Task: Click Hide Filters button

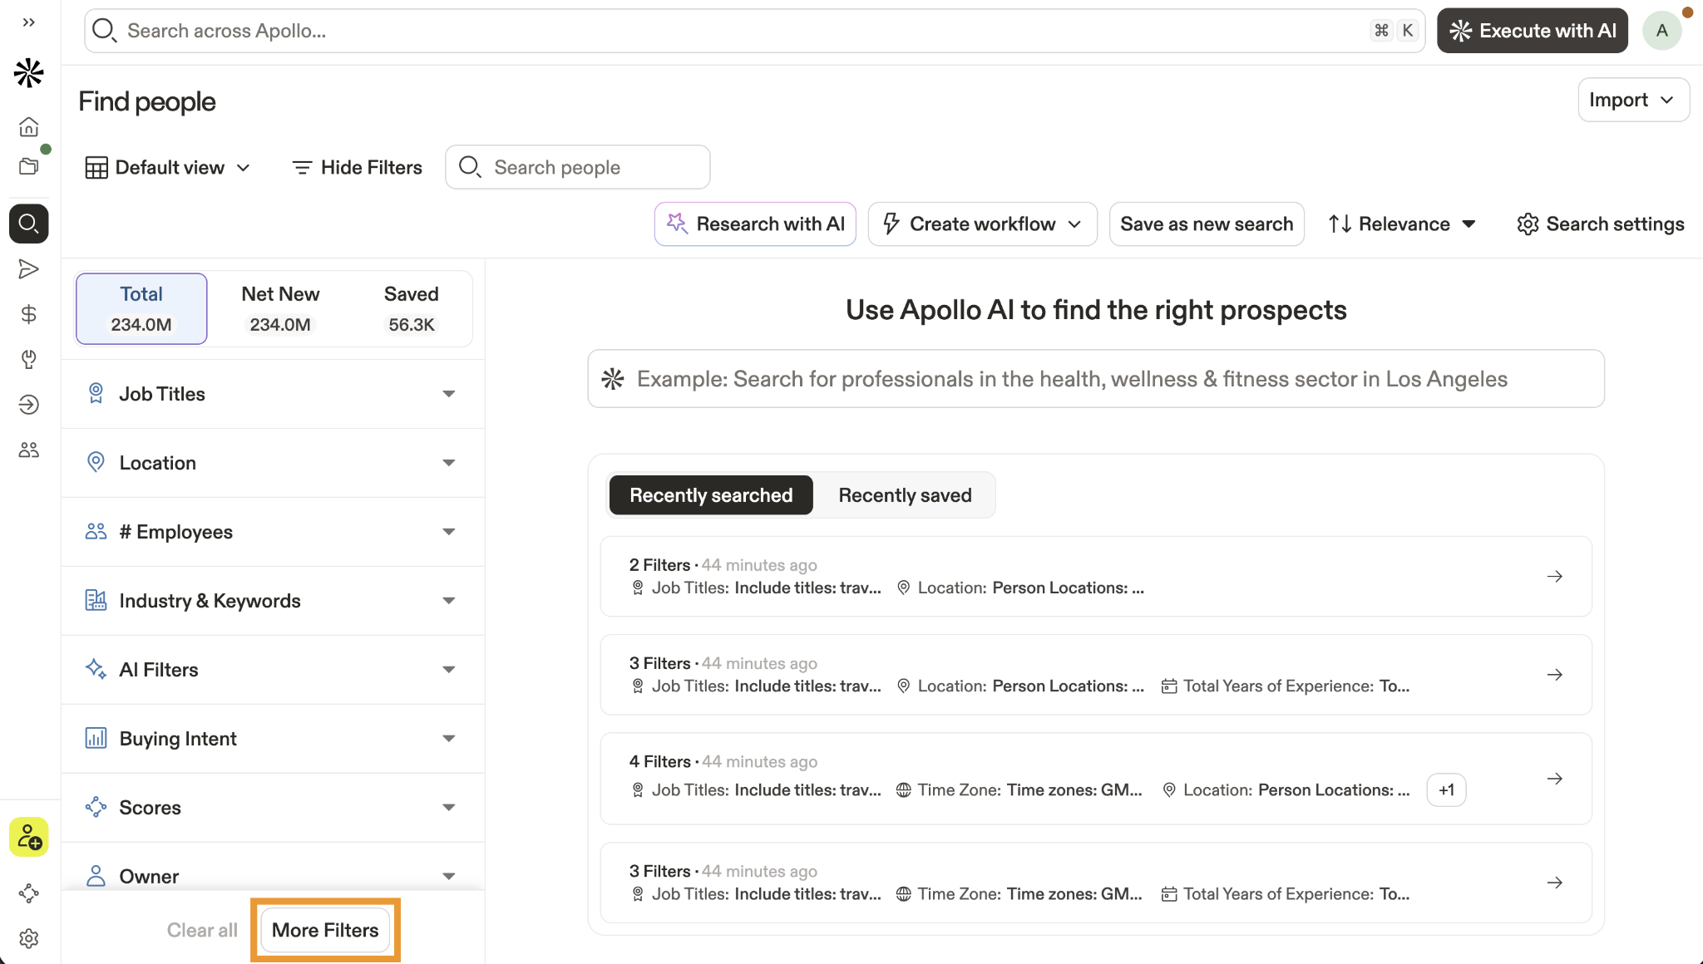Action: click(x=358, y=168)
